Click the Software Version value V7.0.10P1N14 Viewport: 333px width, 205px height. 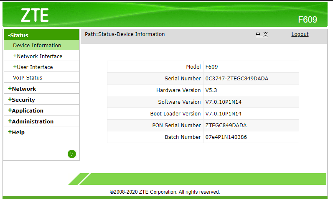pyautogui.click(x=223, y=102)
